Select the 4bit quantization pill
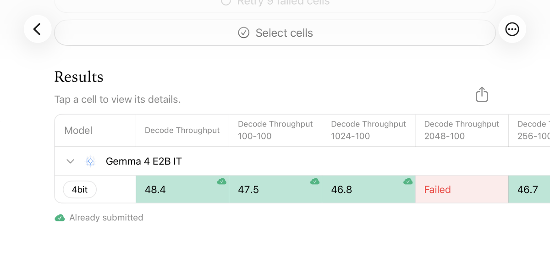 tap(80, 189)
